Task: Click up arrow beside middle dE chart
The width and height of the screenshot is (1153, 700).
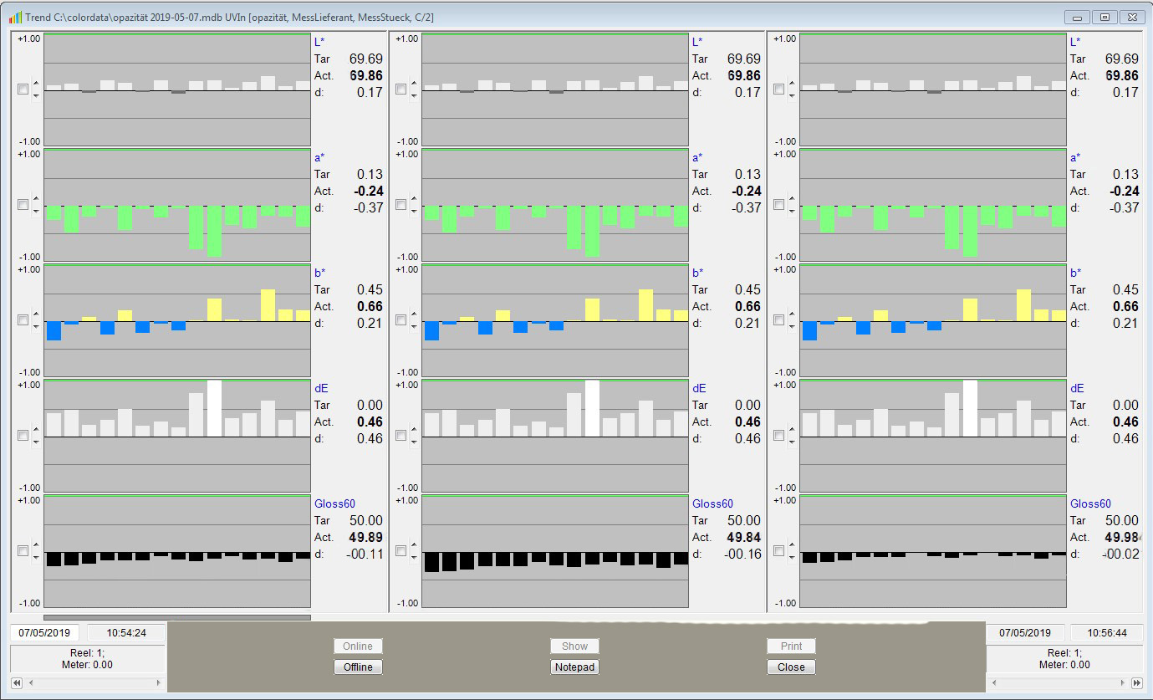Action: pos(414,430)
